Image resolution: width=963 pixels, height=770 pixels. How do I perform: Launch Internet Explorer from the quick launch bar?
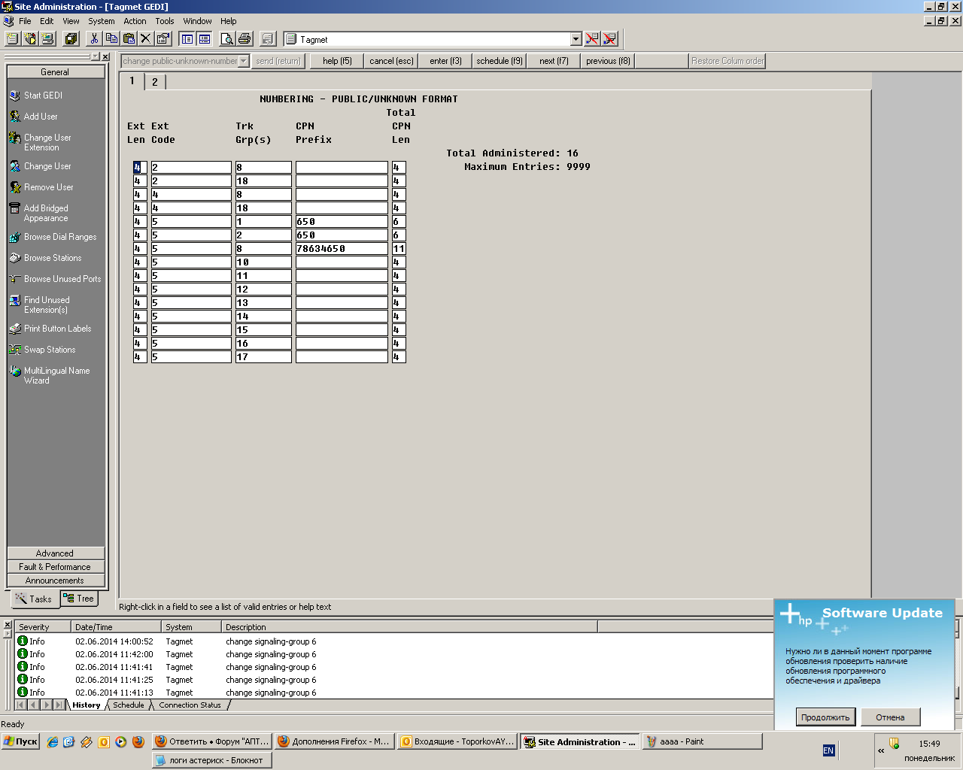click(52, 741)
